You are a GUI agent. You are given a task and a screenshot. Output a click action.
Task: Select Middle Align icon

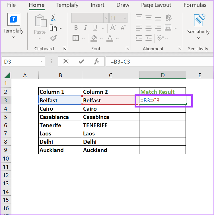point(149,17)
